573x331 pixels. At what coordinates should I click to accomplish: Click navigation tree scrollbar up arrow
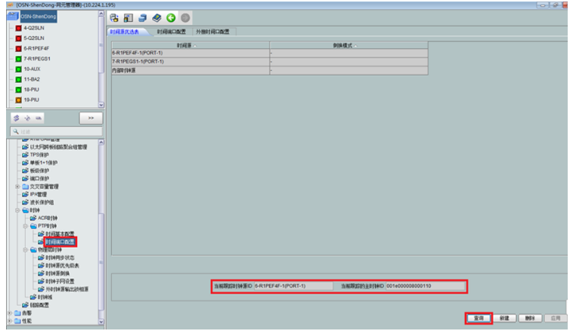101,142
